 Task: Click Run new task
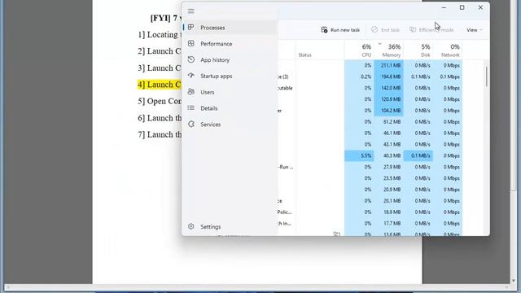click(340, 30)
